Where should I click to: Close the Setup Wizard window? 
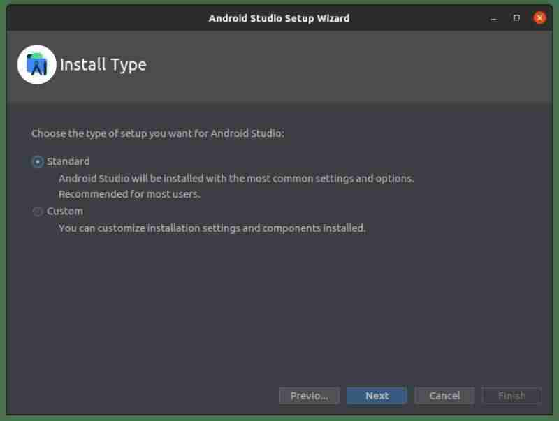[x=539, y=17]
